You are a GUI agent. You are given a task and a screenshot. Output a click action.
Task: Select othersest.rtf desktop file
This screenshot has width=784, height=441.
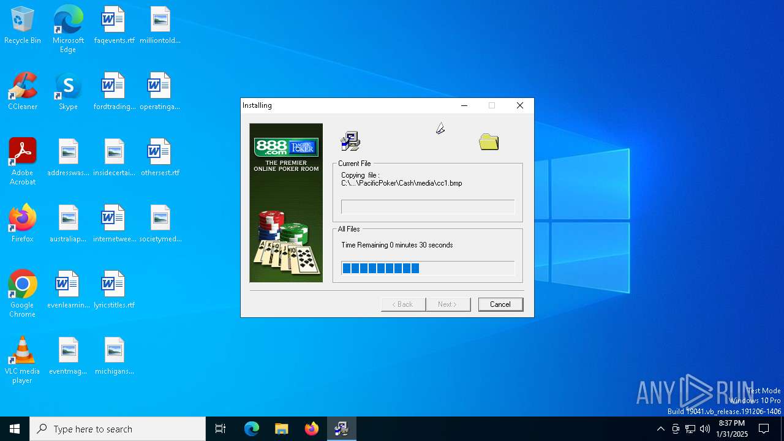160,157
